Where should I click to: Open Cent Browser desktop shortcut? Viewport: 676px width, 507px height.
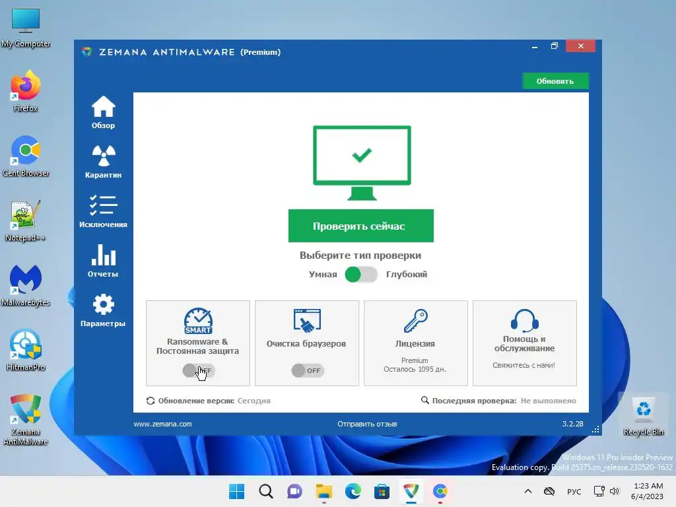(x=26, y=156)
